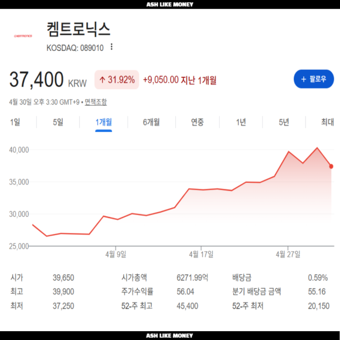Open the 면책조항 disclaimer link
Screen dimensions: 340x340
point(96,102)
